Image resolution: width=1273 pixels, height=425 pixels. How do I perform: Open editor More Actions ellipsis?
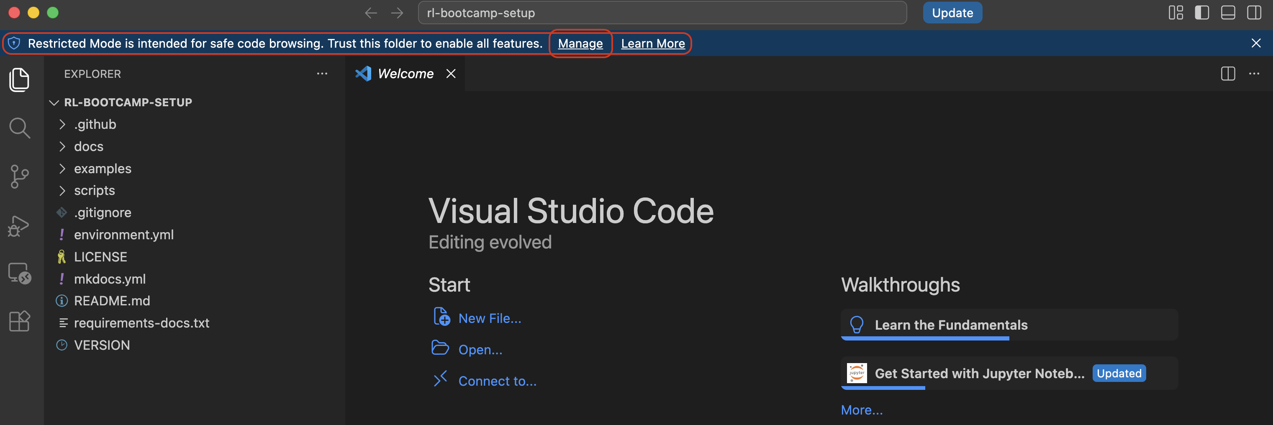(x=1254, y=74)
